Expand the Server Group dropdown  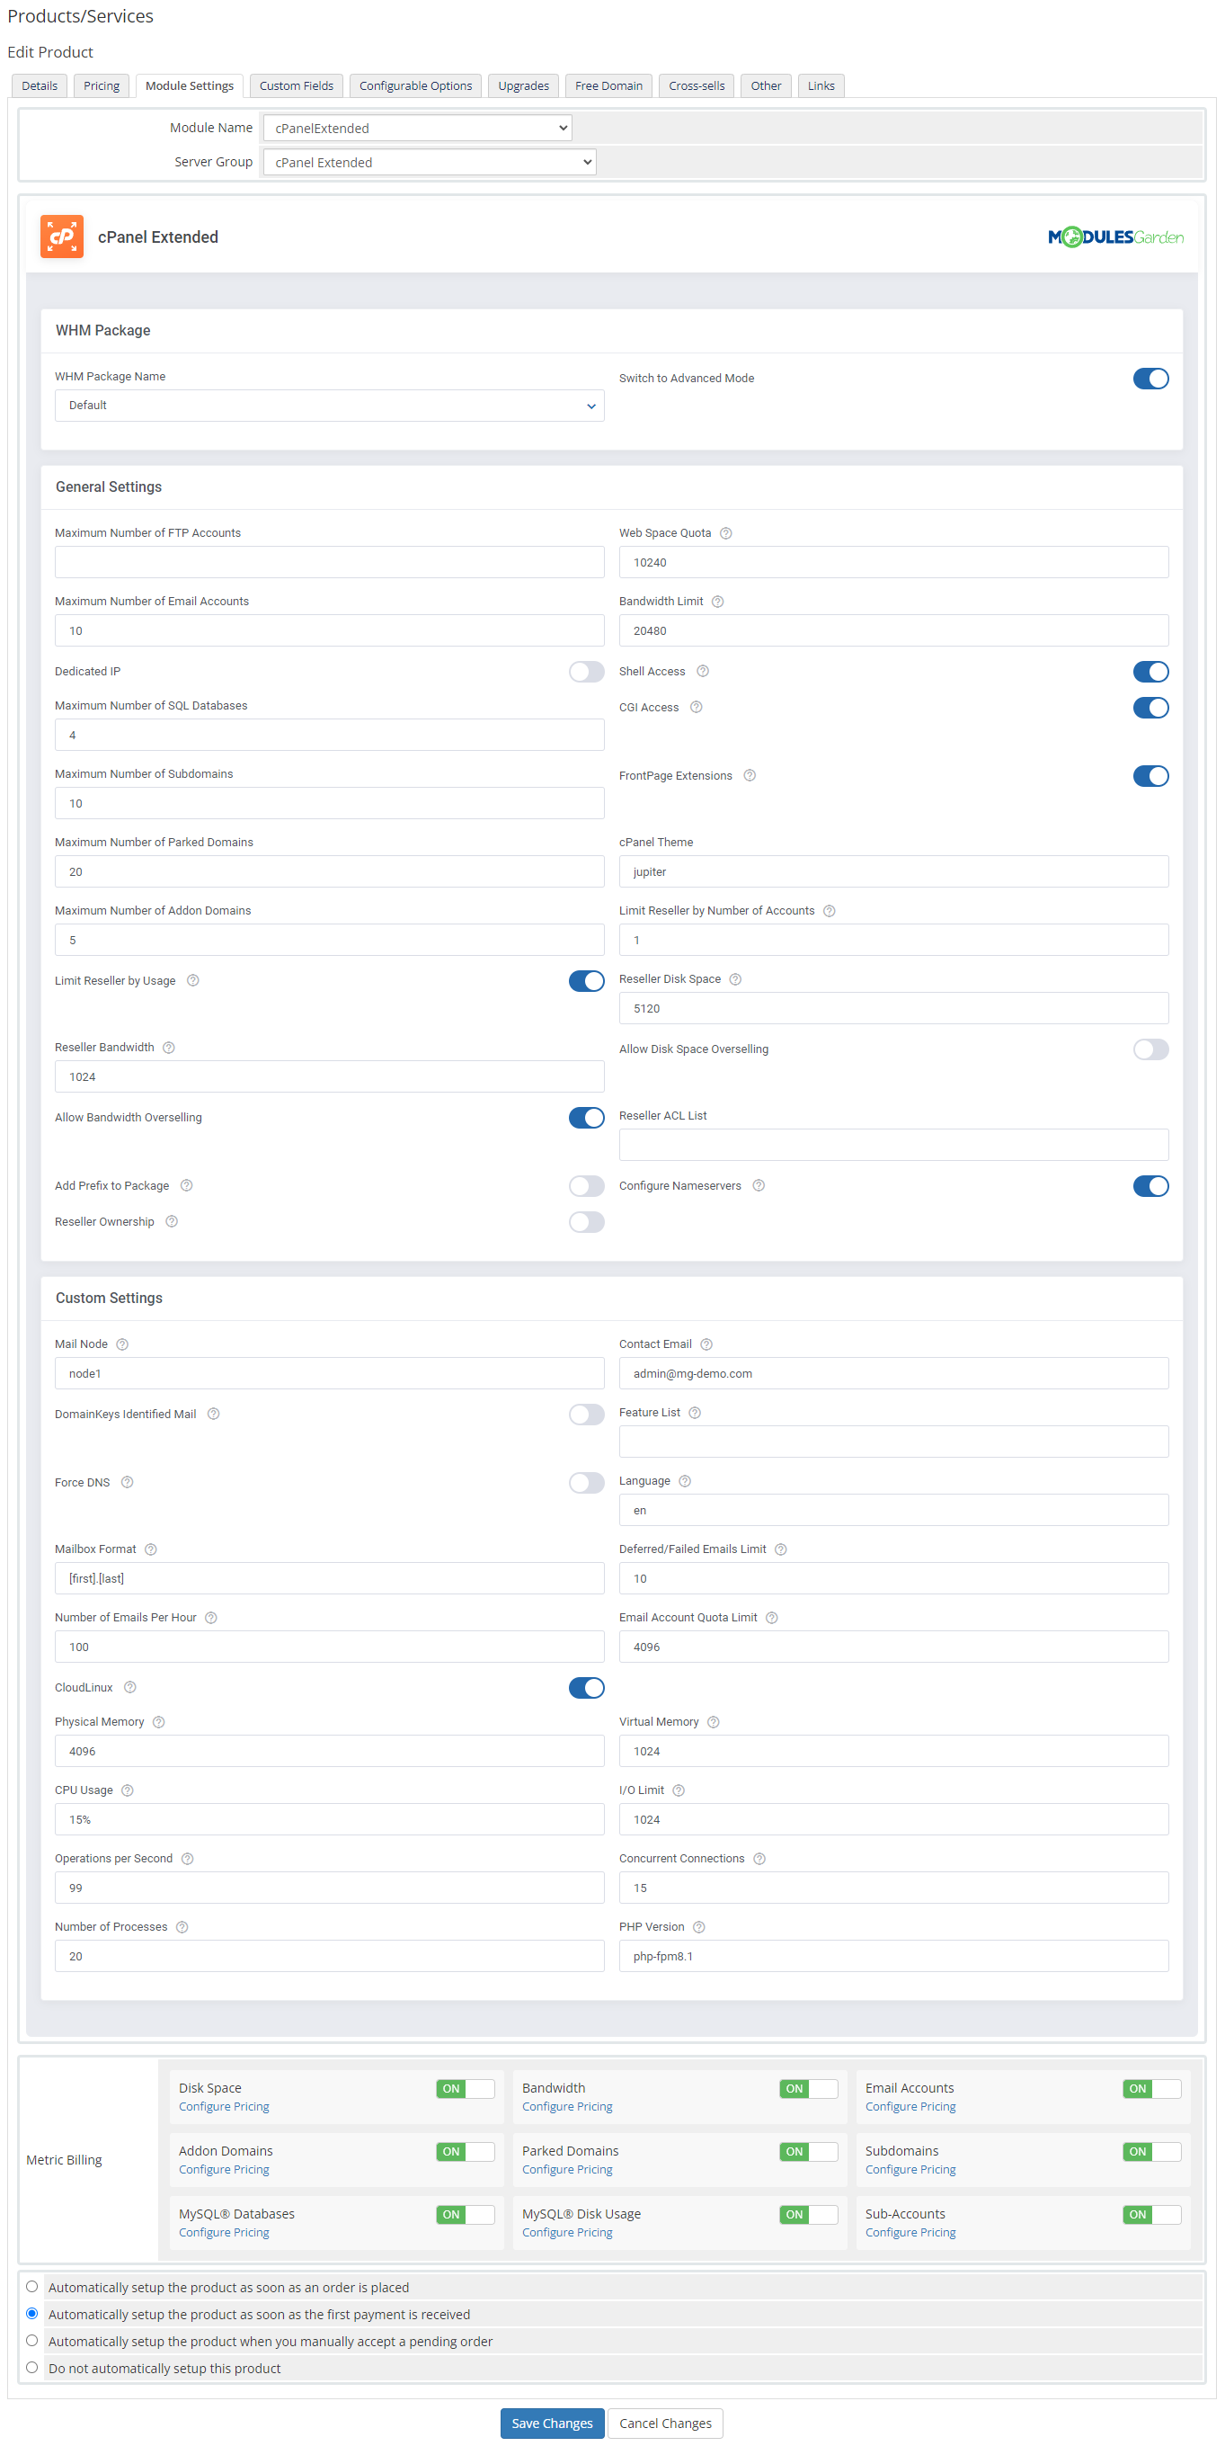click(429, 163)
